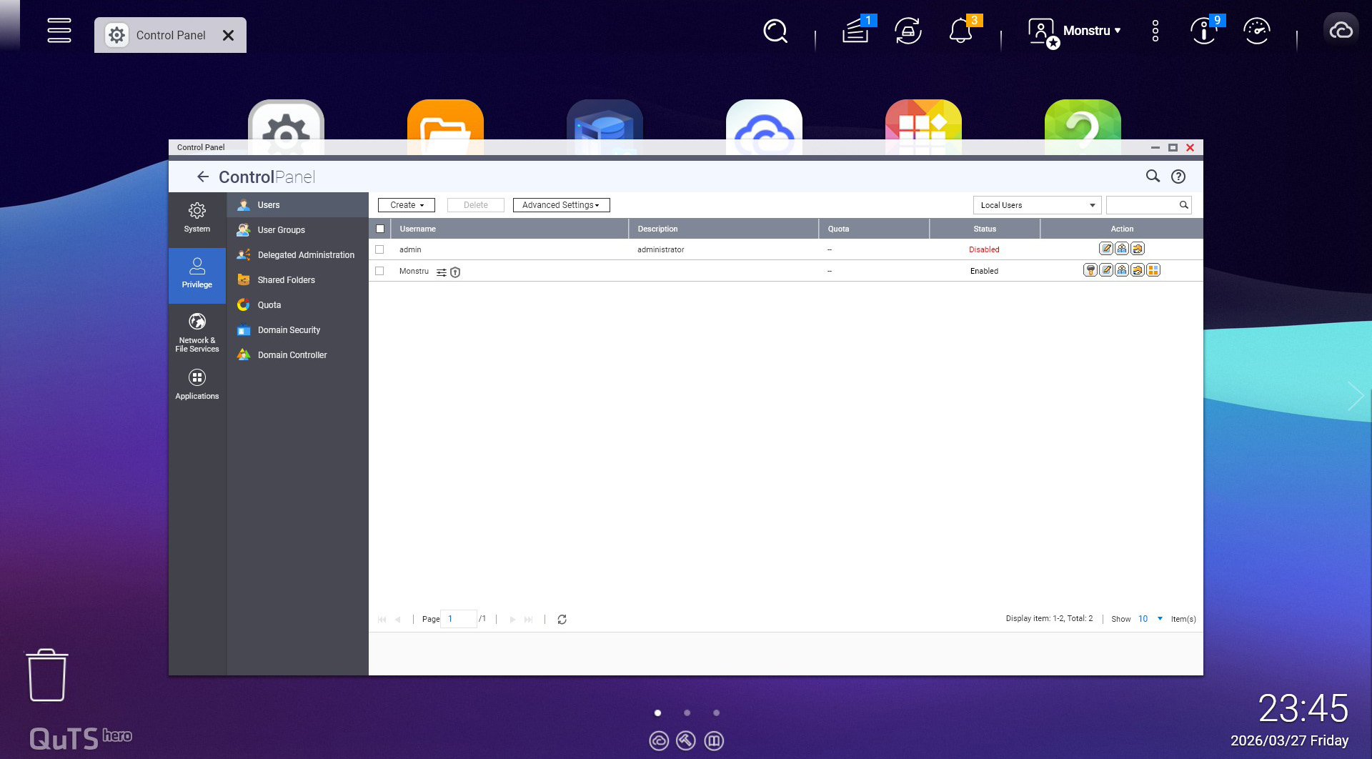
Task: Open the Local Users filter dropdown
Action: click(1037, 205)
